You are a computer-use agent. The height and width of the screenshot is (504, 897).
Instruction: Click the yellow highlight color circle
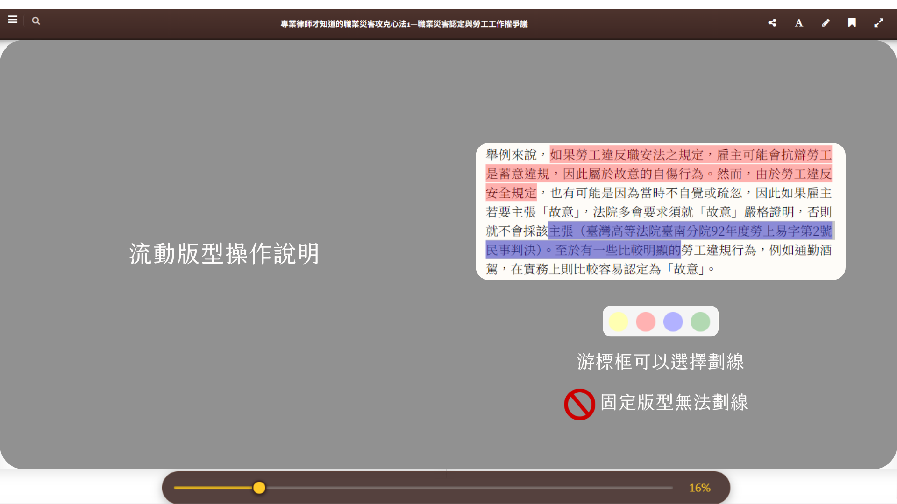coord(619,322)
